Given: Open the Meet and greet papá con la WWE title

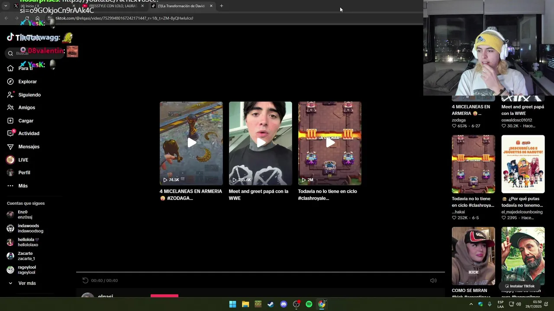Looking at the screenshot, I should click(x=258, y=195).
